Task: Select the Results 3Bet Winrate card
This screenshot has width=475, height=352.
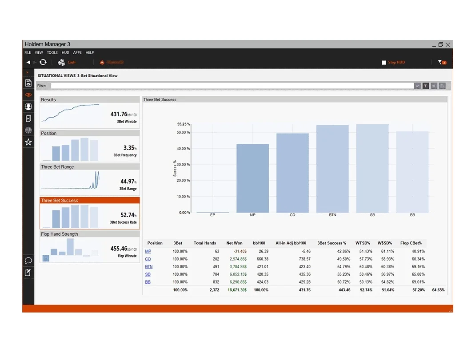Action: 90,113
